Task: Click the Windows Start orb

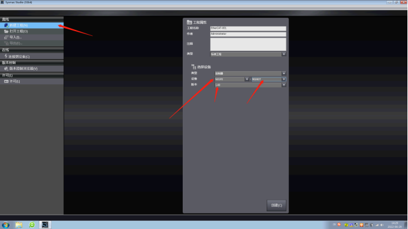Action: (6, 225)
